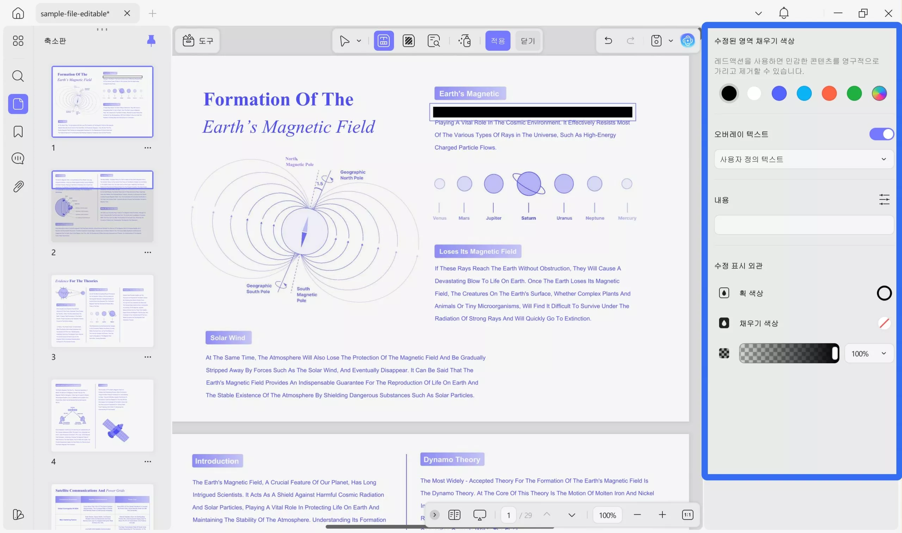This screenshot has height=533, width=902.
Task: Choose the red fill color swatch
Action: tap(829, 93)
